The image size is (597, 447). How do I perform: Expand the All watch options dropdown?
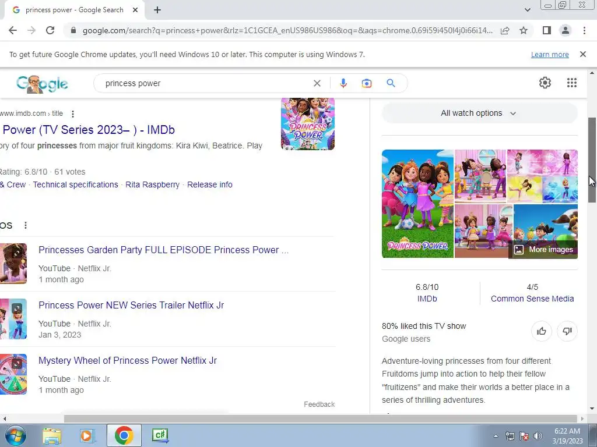coord(479,113)
